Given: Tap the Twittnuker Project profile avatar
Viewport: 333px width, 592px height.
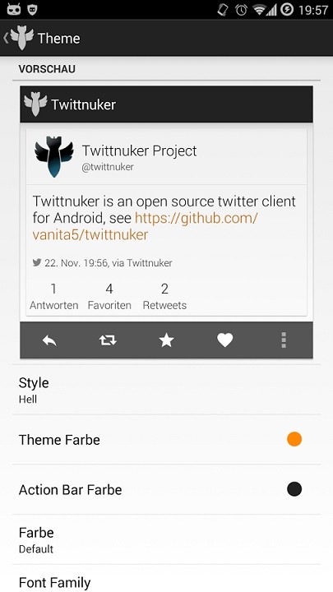Looking at the screenshot, I should [x=53, y=157].
